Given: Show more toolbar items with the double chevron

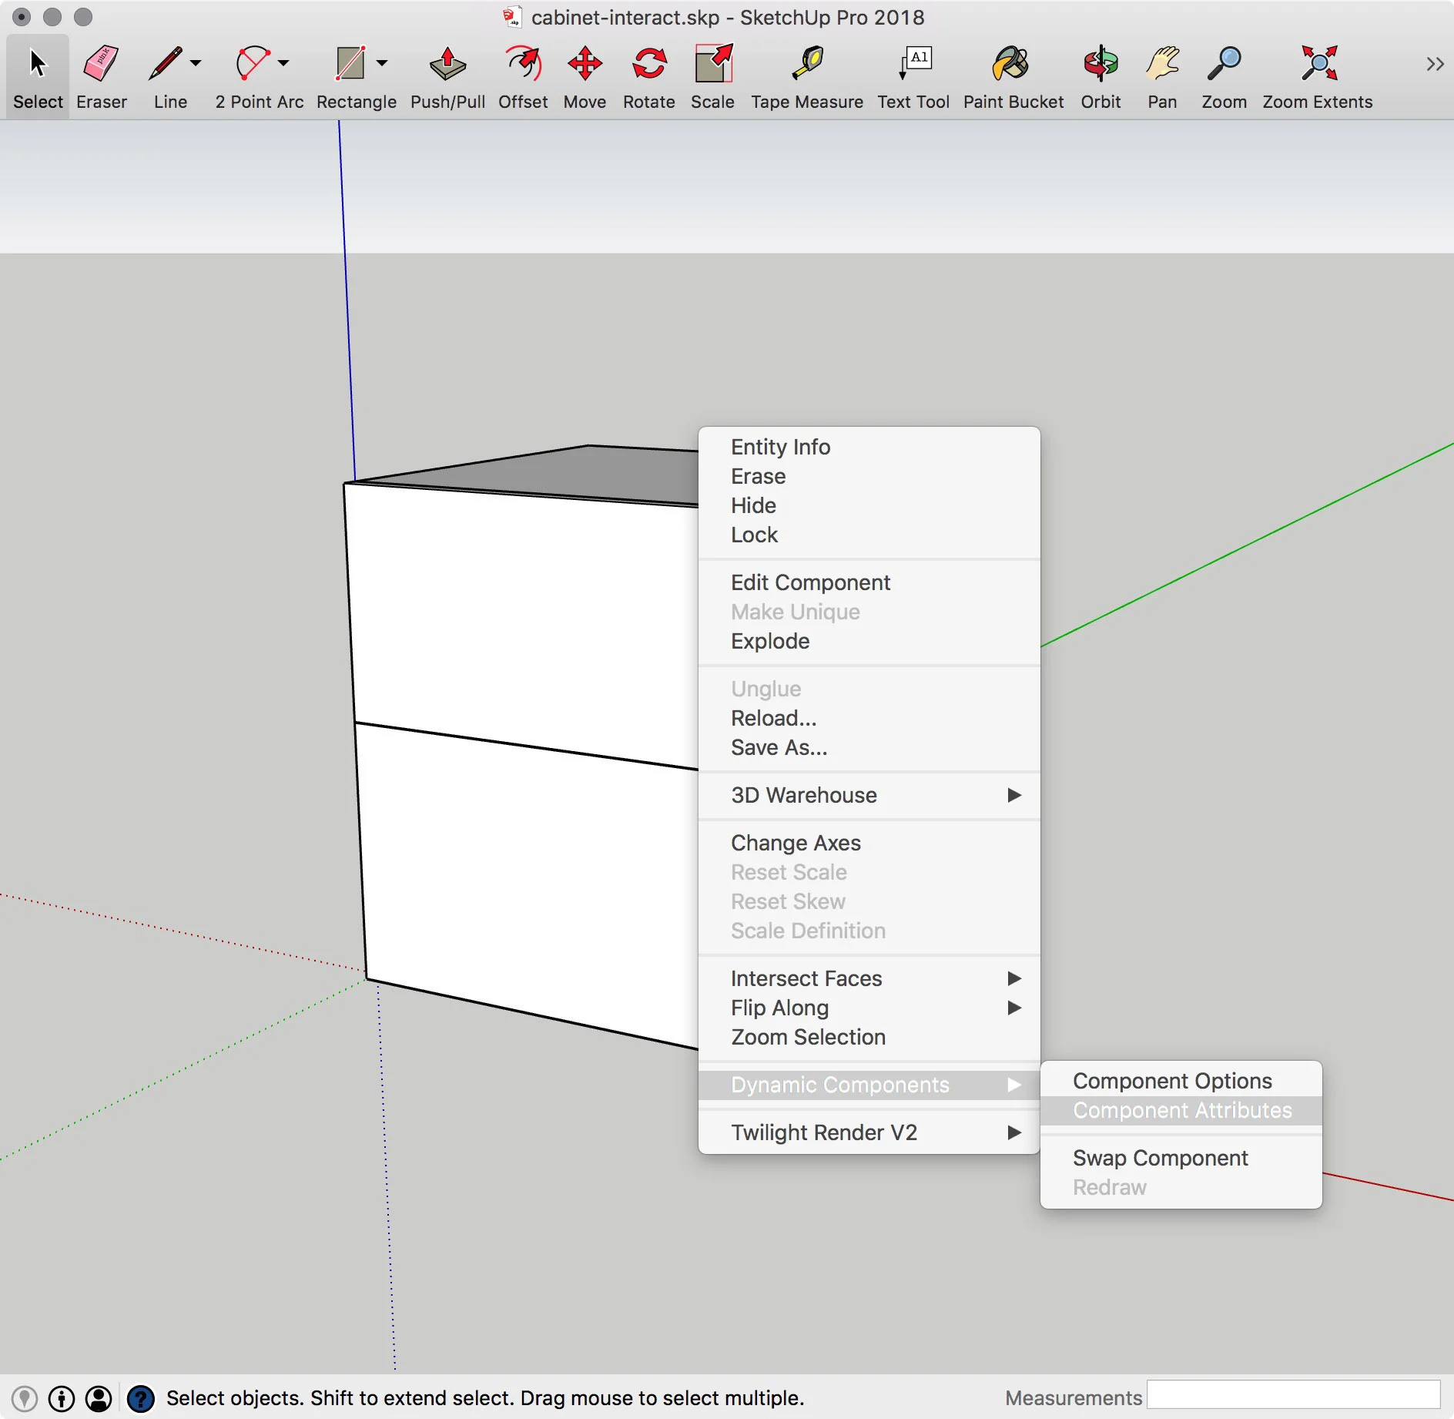Looking at the screenshot, I should pos(1434,64).
